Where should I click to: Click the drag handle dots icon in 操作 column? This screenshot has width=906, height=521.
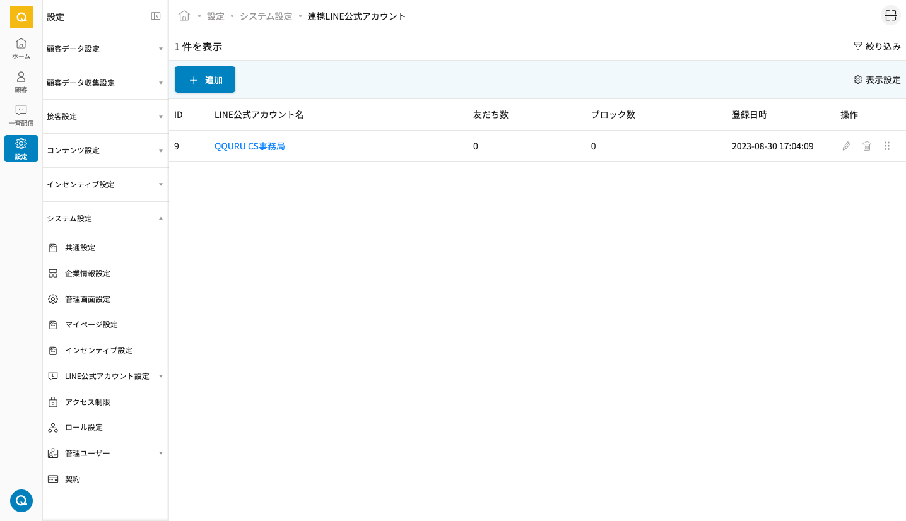click(x=887, y=146)
